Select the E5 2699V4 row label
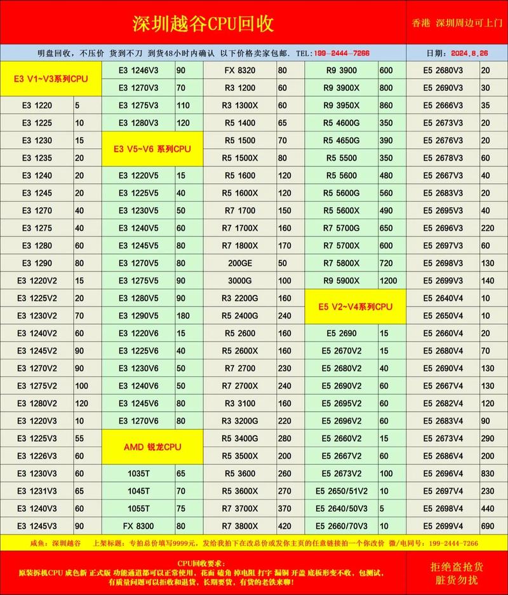This screenshot has width=508, height=595. tap(443, 526)
